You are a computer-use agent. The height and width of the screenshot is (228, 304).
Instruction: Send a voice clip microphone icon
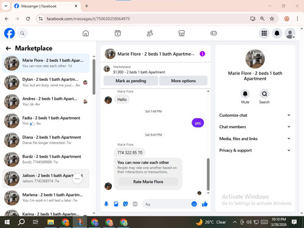tap(106, 204)
